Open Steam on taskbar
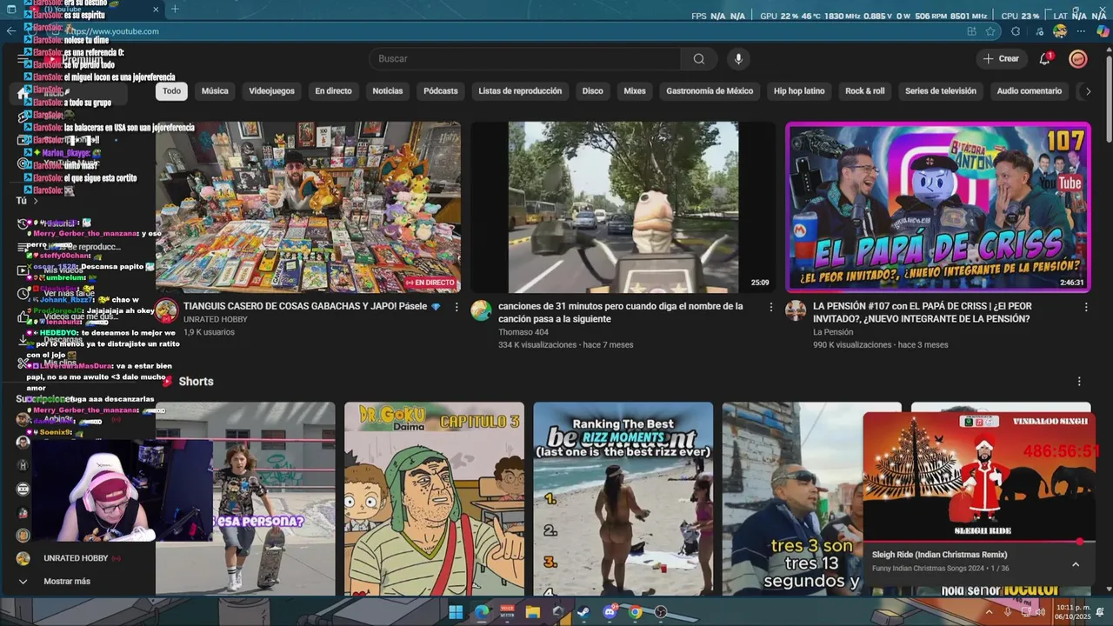Image resolution: width=1113 pixels, height=626 pixels. click(583, 612)
